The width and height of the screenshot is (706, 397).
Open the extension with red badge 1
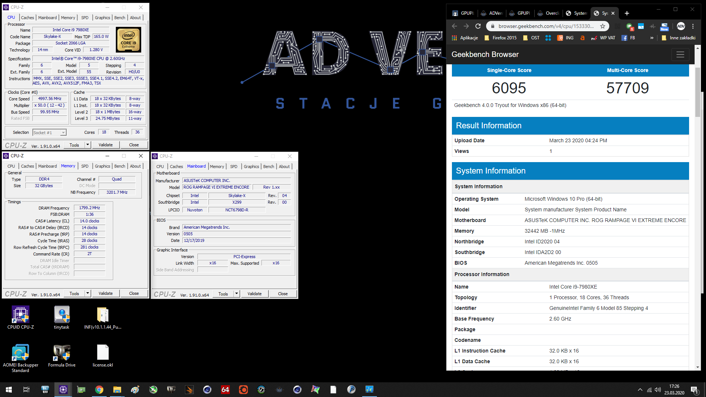(630, 26)
